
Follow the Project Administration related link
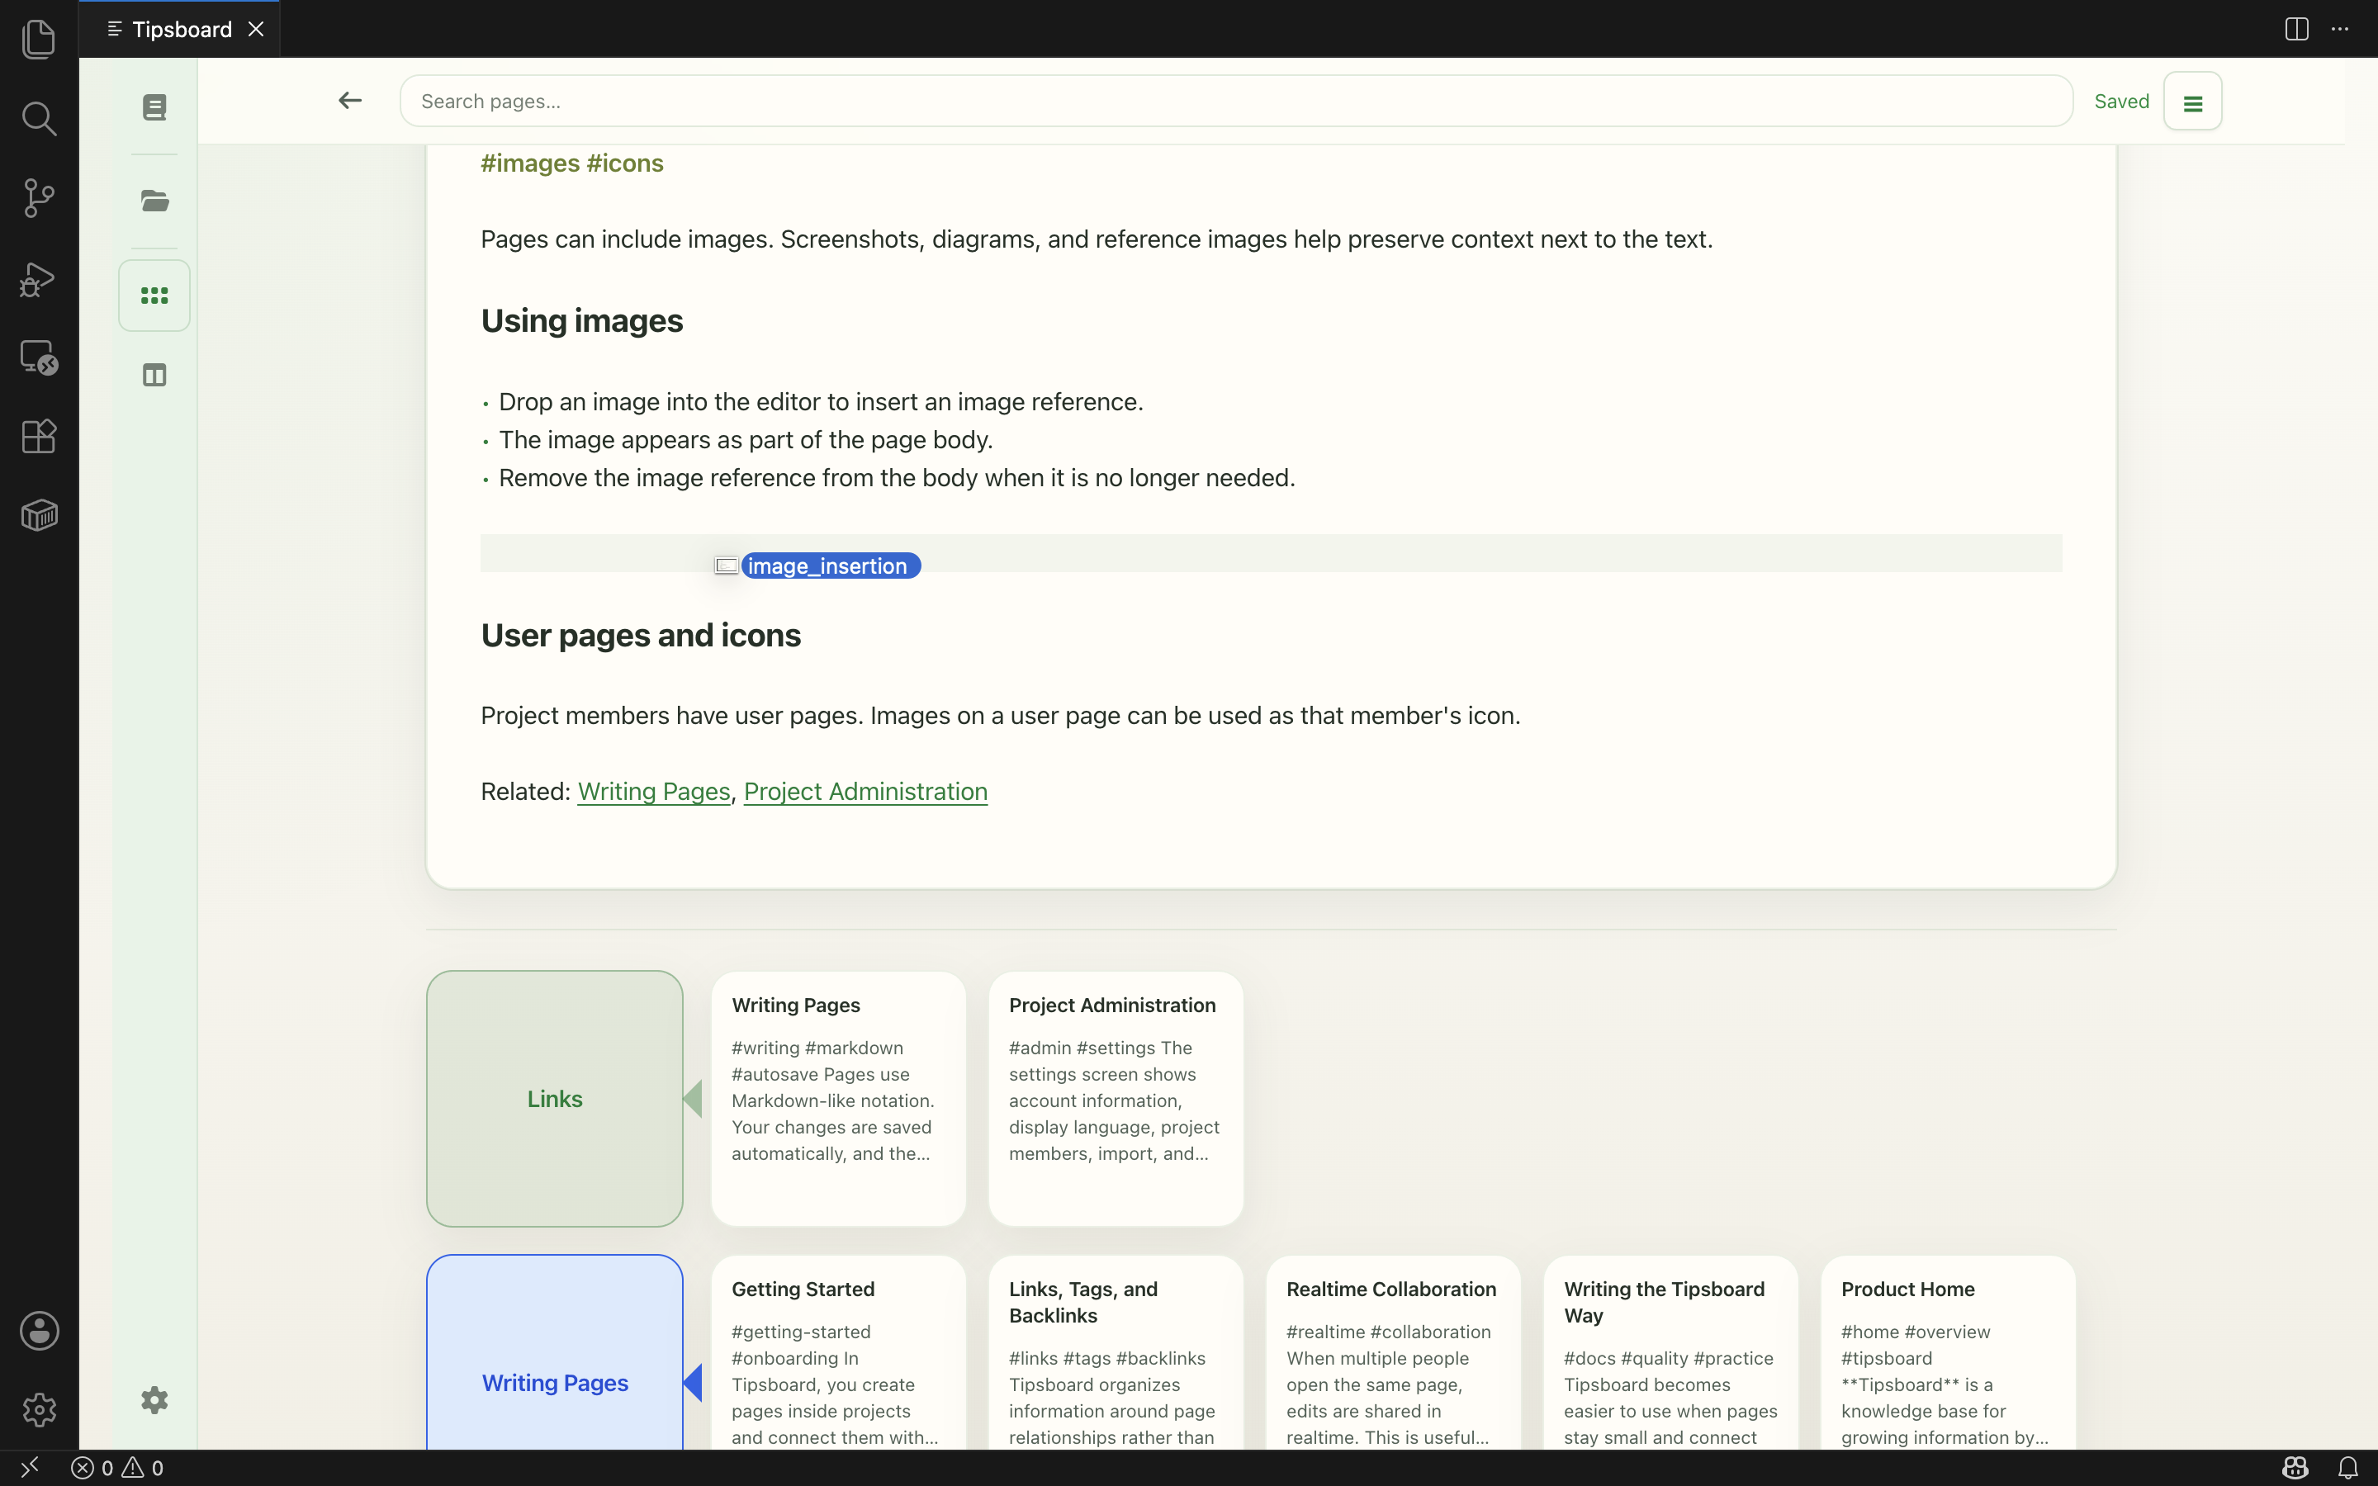click(865, 791)
